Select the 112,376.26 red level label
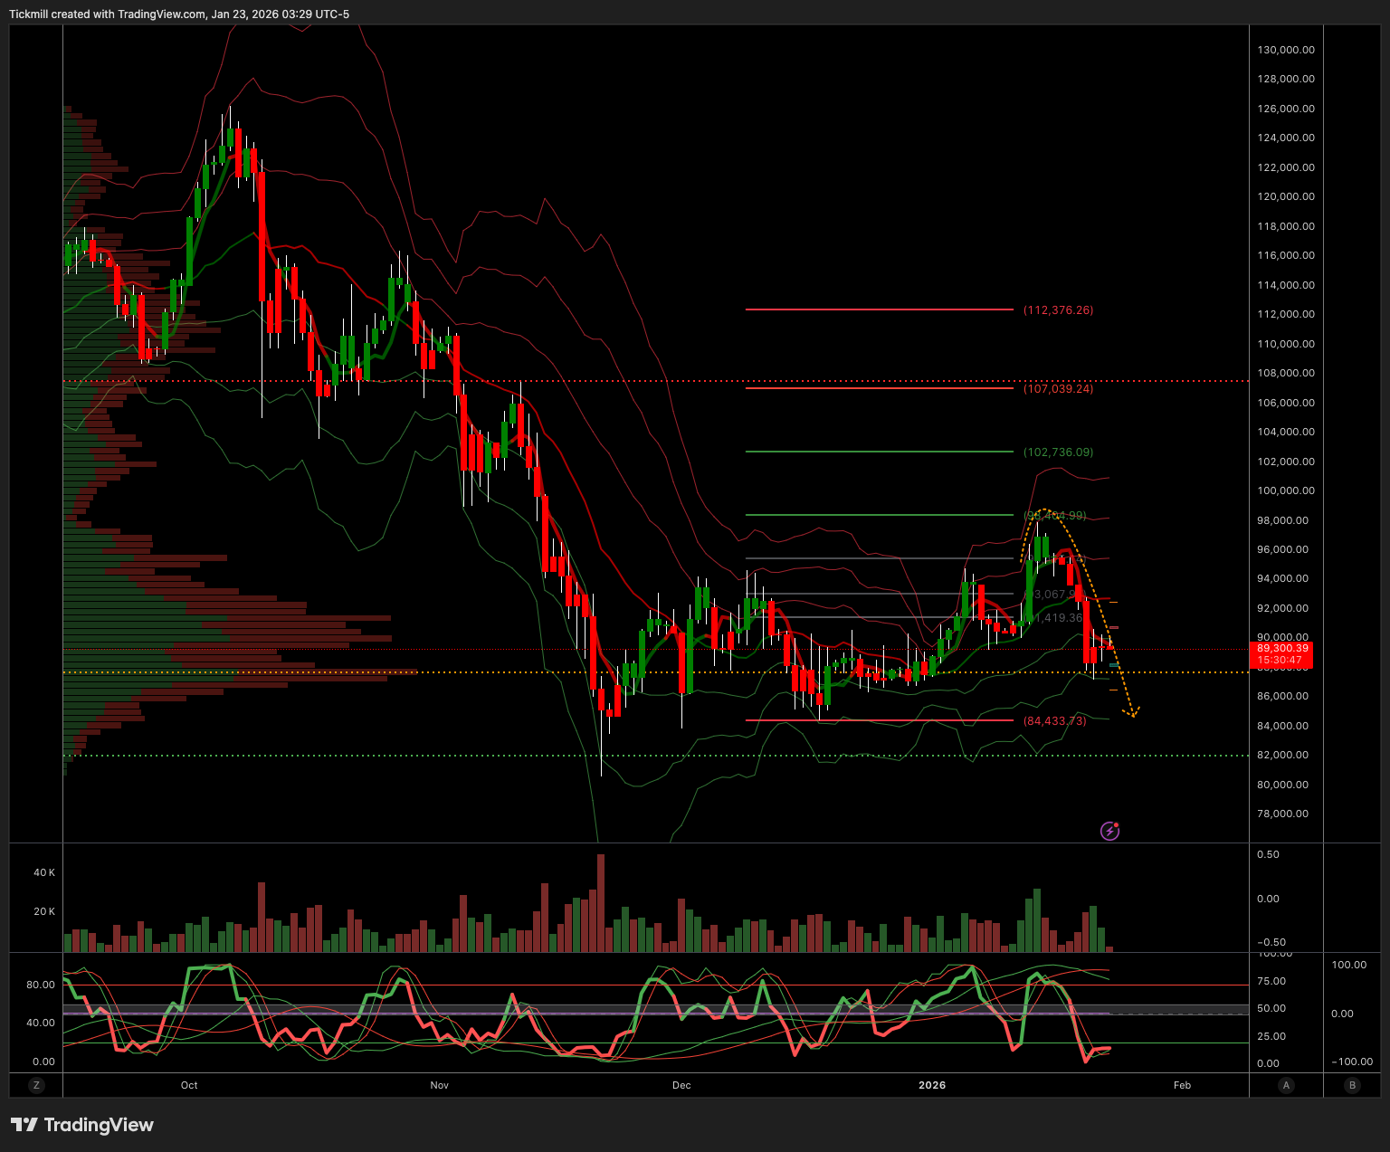 [x=1058, y=310]
